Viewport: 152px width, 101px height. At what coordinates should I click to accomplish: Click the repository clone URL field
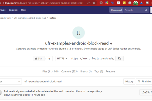pyautogui.click(x=92, y=59)
